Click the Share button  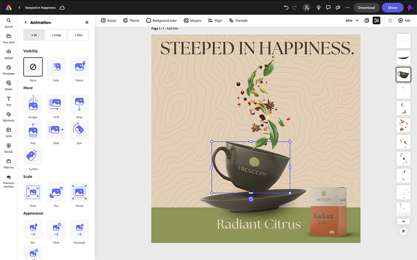392,8
